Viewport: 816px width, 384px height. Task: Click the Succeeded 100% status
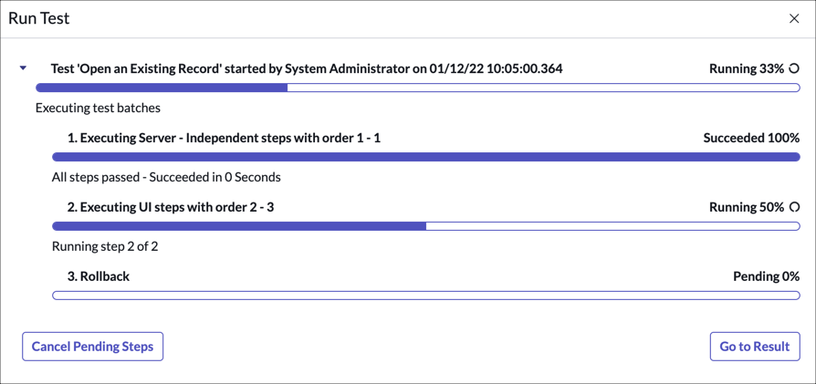click(751, 138)
